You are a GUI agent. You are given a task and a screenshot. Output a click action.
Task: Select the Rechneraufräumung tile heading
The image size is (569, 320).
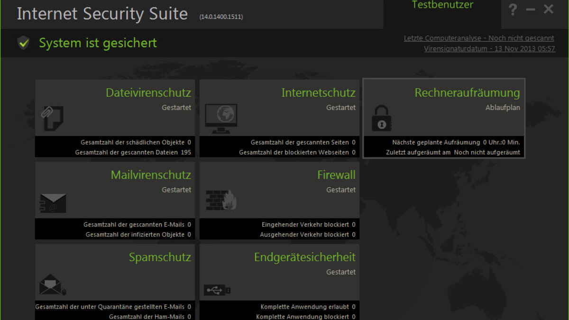(467, 92)
